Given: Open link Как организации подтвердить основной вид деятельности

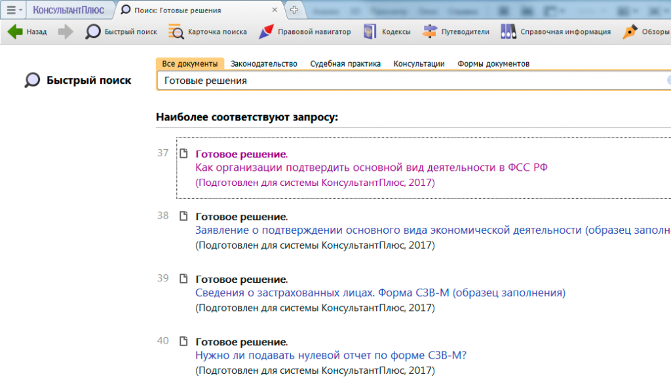Looking at the screenshot, I should (372, 167).
